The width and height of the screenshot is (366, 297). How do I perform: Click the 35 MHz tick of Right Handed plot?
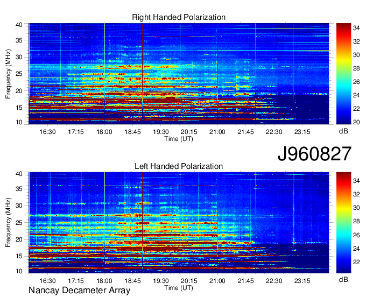point(19,40)
